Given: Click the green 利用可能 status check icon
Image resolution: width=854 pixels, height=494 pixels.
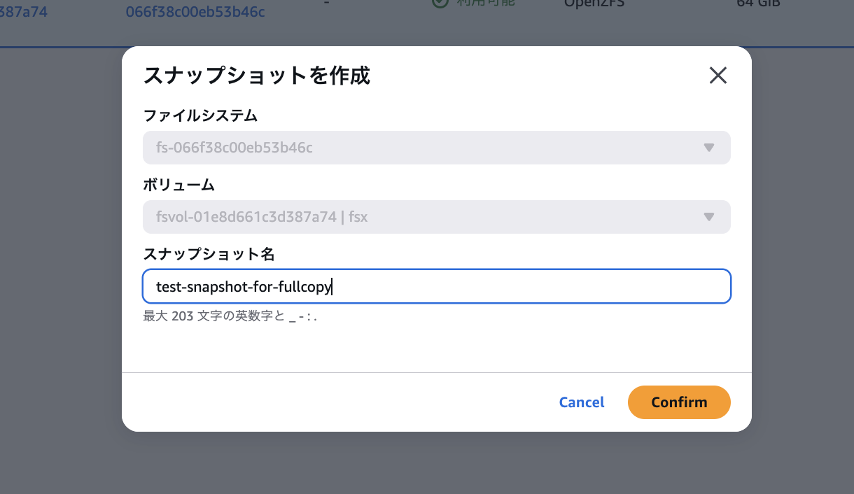Looking at the screenshot, I should point(440,3).
